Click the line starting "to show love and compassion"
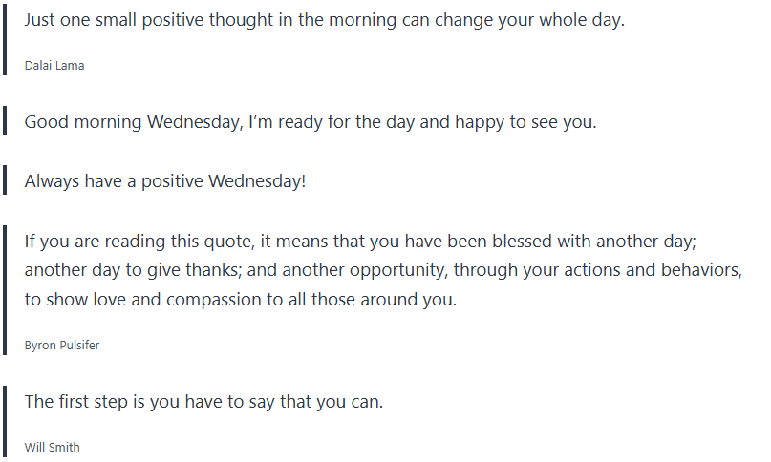Screen dimensions: 771x462 coord(241,299)
